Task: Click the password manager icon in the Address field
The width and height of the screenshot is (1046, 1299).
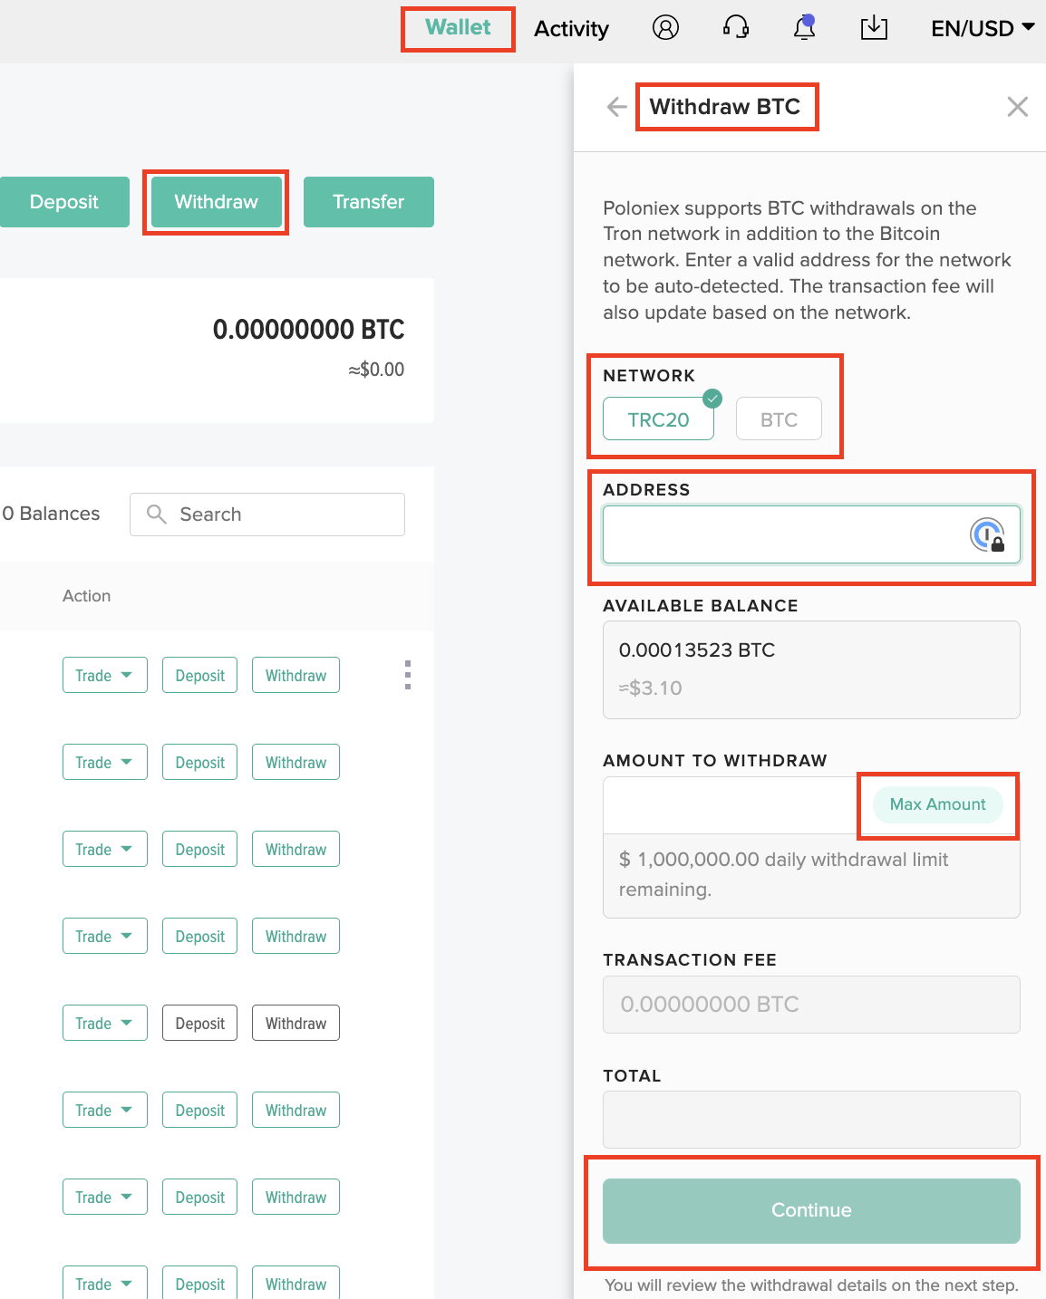Action: [988, 534]
